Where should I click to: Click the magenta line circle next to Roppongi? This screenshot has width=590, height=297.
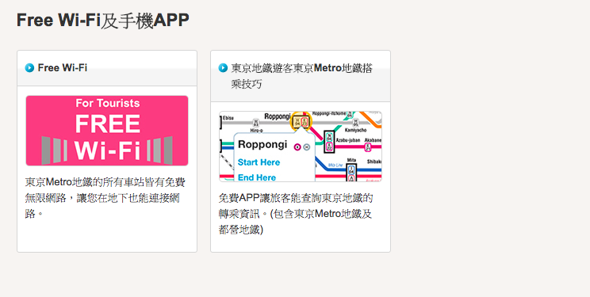click(297, 147)
